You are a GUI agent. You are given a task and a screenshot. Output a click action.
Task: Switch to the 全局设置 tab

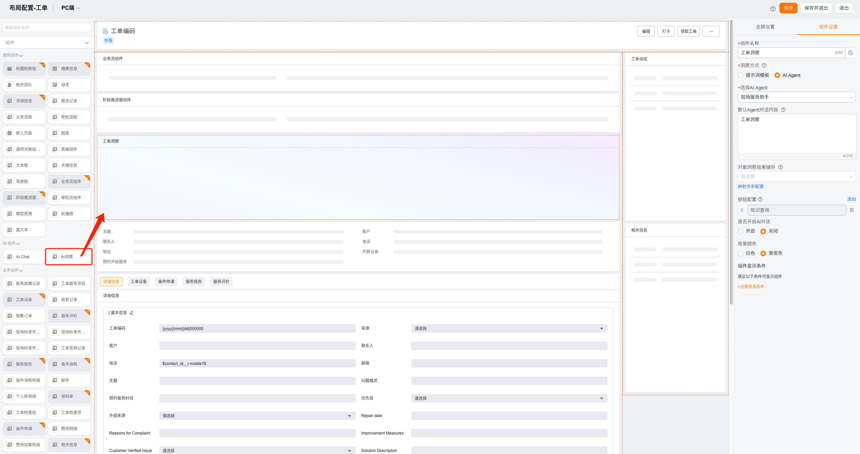click(765, 27)
